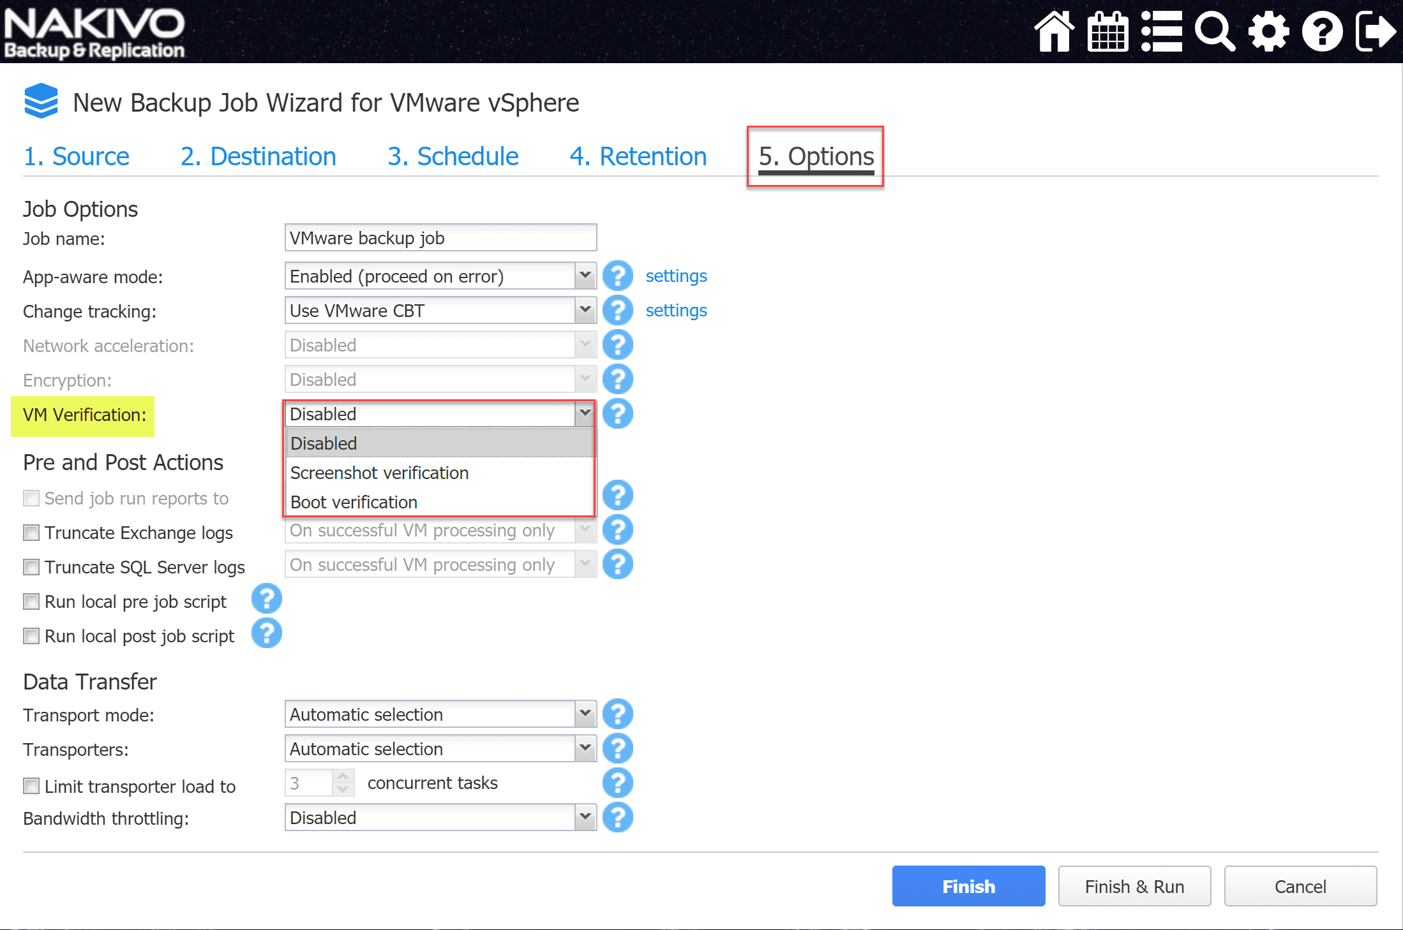
Task: Click the Activities list icon
Action: 1162,31
